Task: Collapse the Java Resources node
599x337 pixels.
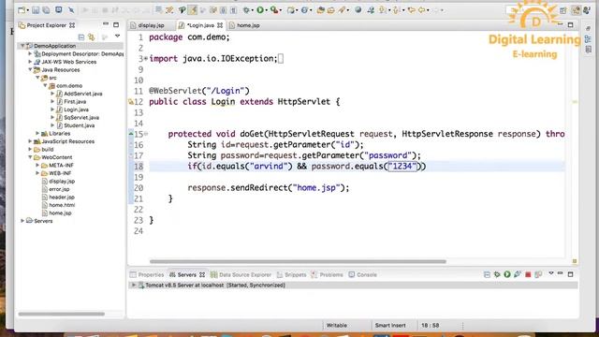Action: pyautogui.click(x=30, y=70)
